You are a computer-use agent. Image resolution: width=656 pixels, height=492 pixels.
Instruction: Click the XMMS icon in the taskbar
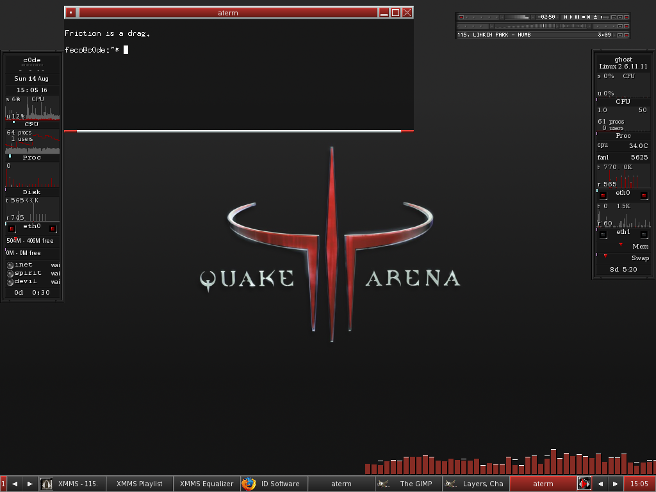click(x=46, y=484)
